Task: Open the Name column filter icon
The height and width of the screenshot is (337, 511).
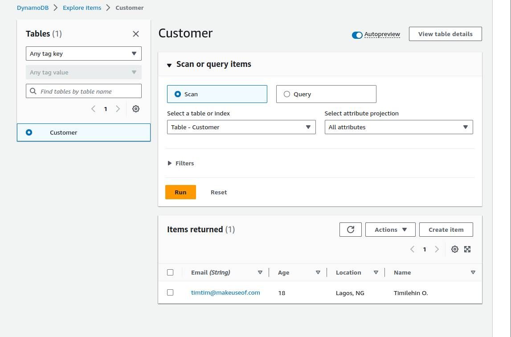Action: pyautogui.click(x=473, y=272)
